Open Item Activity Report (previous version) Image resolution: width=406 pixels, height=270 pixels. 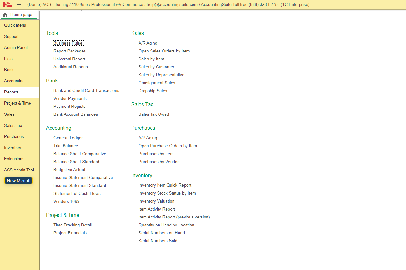point(174,217)
